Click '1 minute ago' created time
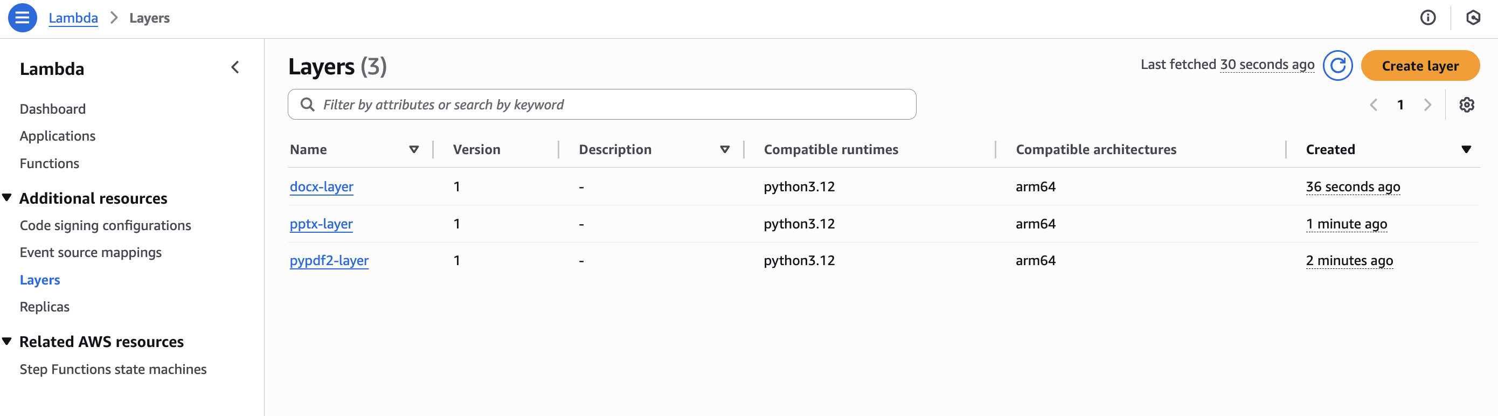 (1346, 224)
